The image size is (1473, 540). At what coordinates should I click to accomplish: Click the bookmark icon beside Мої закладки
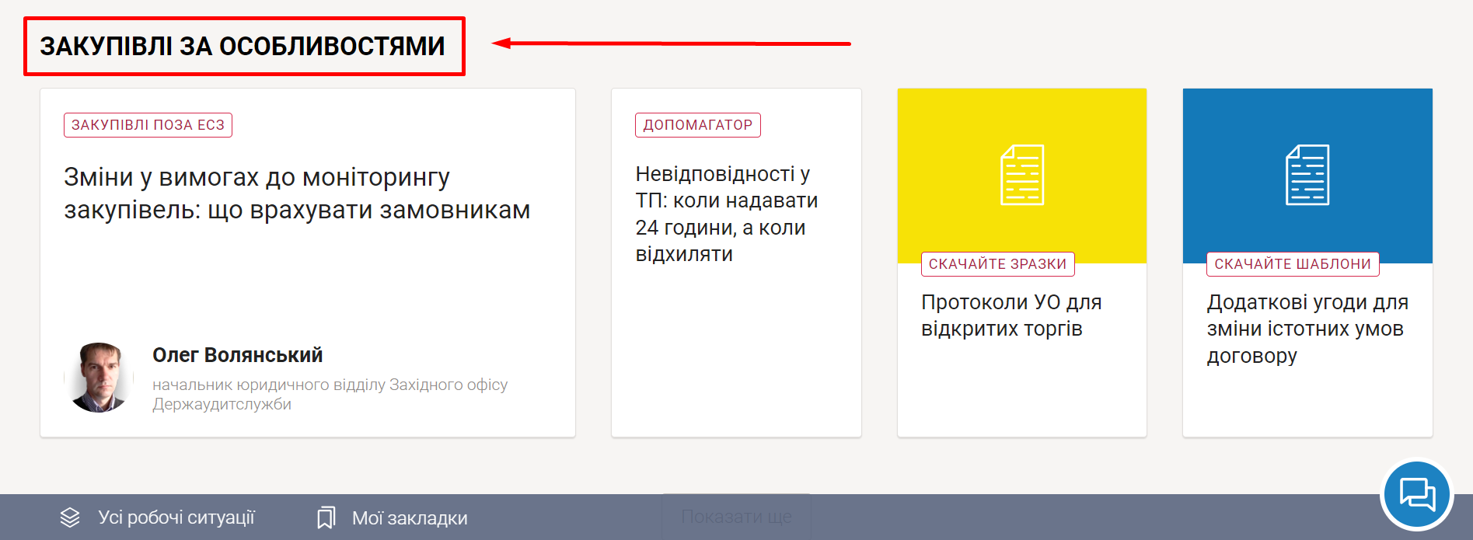326,517
